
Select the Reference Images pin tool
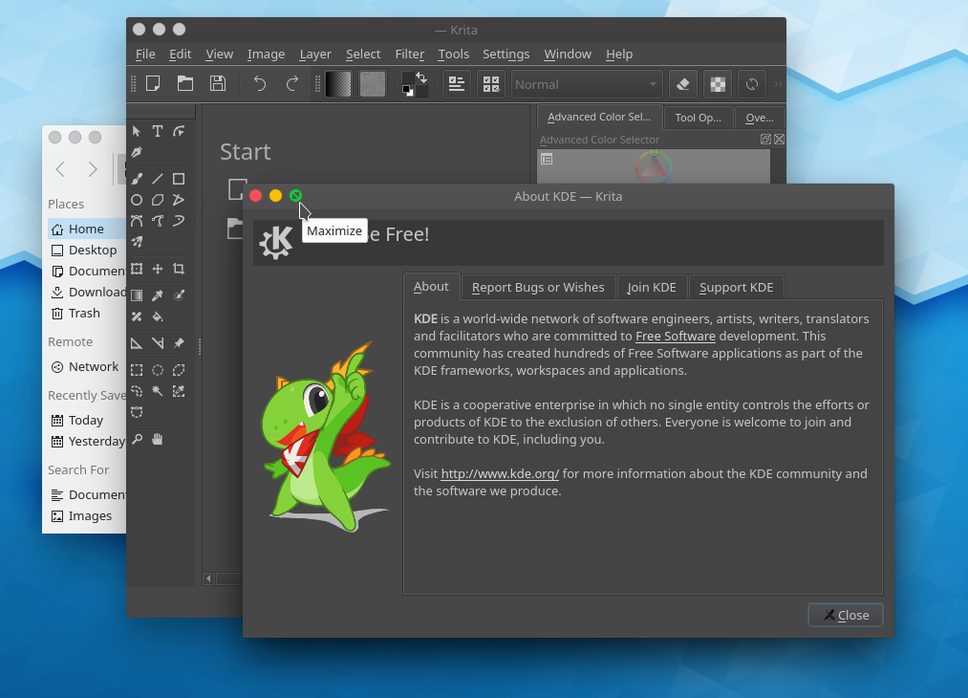pyautogui.click(x=179, y=343)
